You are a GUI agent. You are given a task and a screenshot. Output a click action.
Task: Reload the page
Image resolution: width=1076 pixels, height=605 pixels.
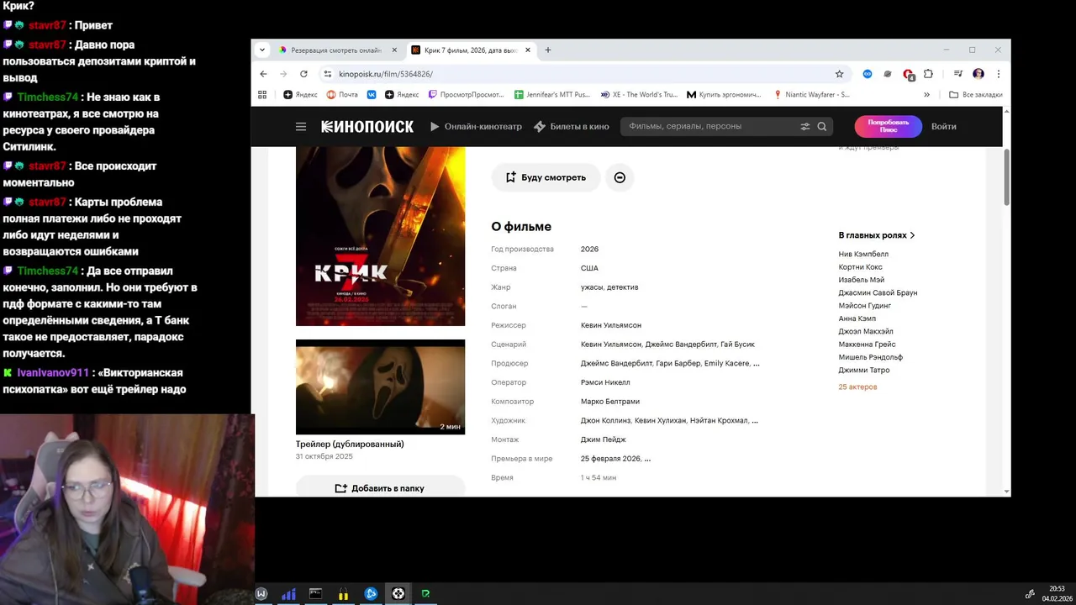point(303,74)
